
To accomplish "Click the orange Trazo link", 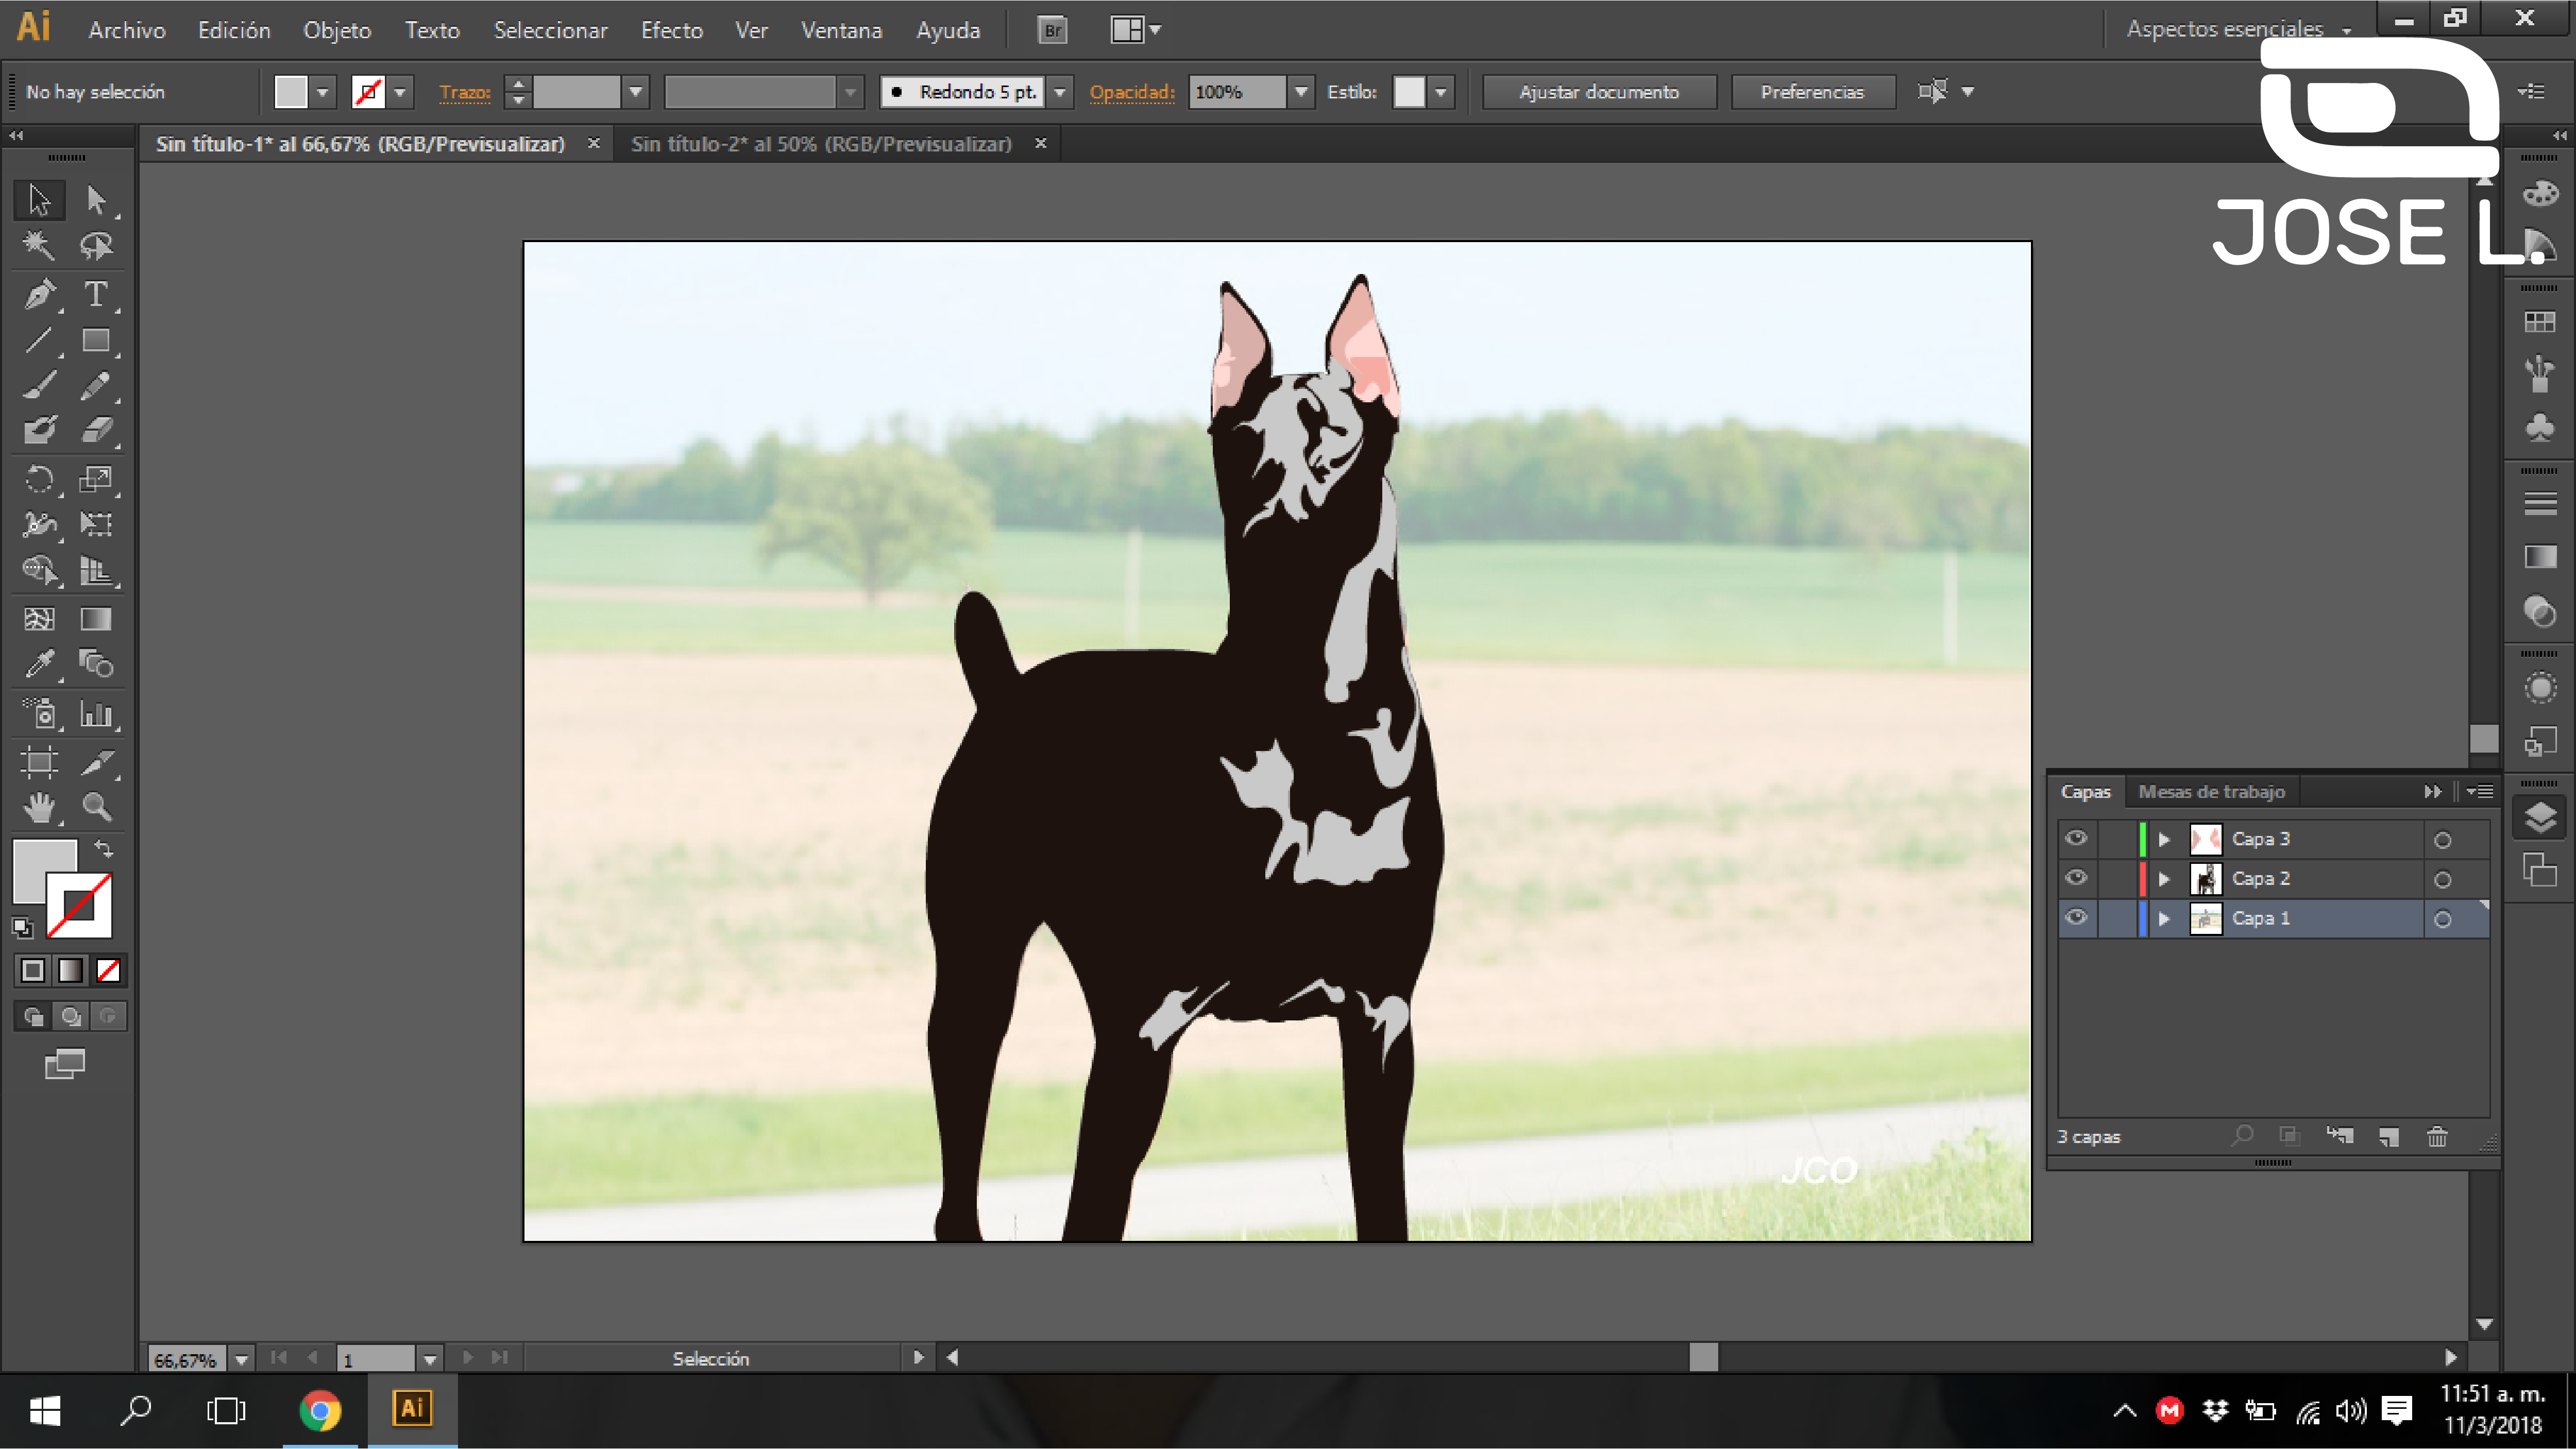I will [x=465, y=92].
